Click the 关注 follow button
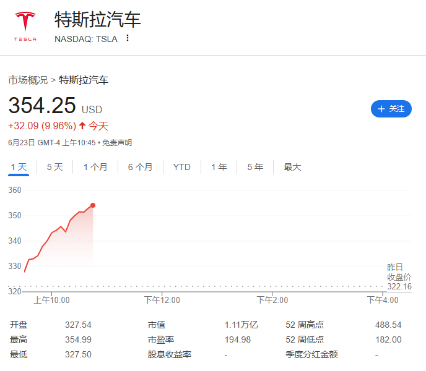 tap(391, 109)
